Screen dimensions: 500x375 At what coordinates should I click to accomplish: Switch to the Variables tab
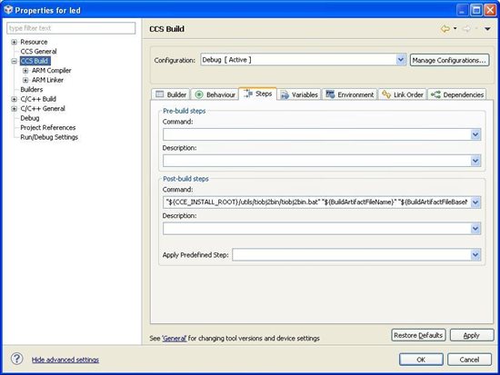[x=299, y=94]
